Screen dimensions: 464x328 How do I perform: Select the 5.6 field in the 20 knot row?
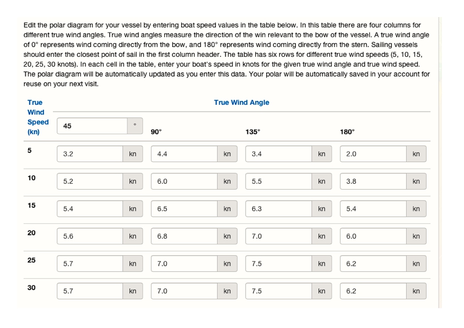point(90,236)
